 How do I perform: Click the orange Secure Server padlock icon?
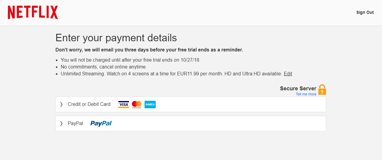click(x=322, y=90)
